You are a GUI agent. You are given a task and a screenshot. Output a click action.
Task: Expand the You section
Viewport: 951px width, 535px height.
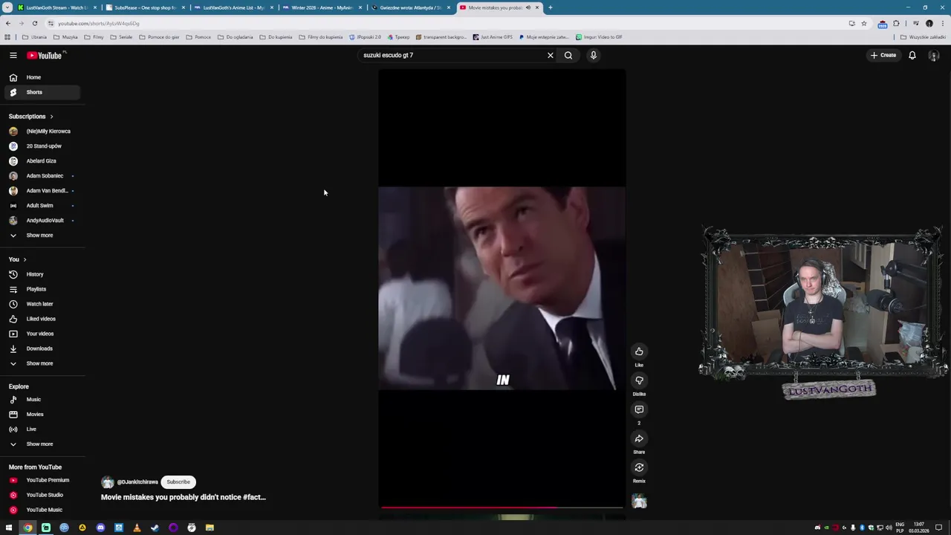point(18,259)
